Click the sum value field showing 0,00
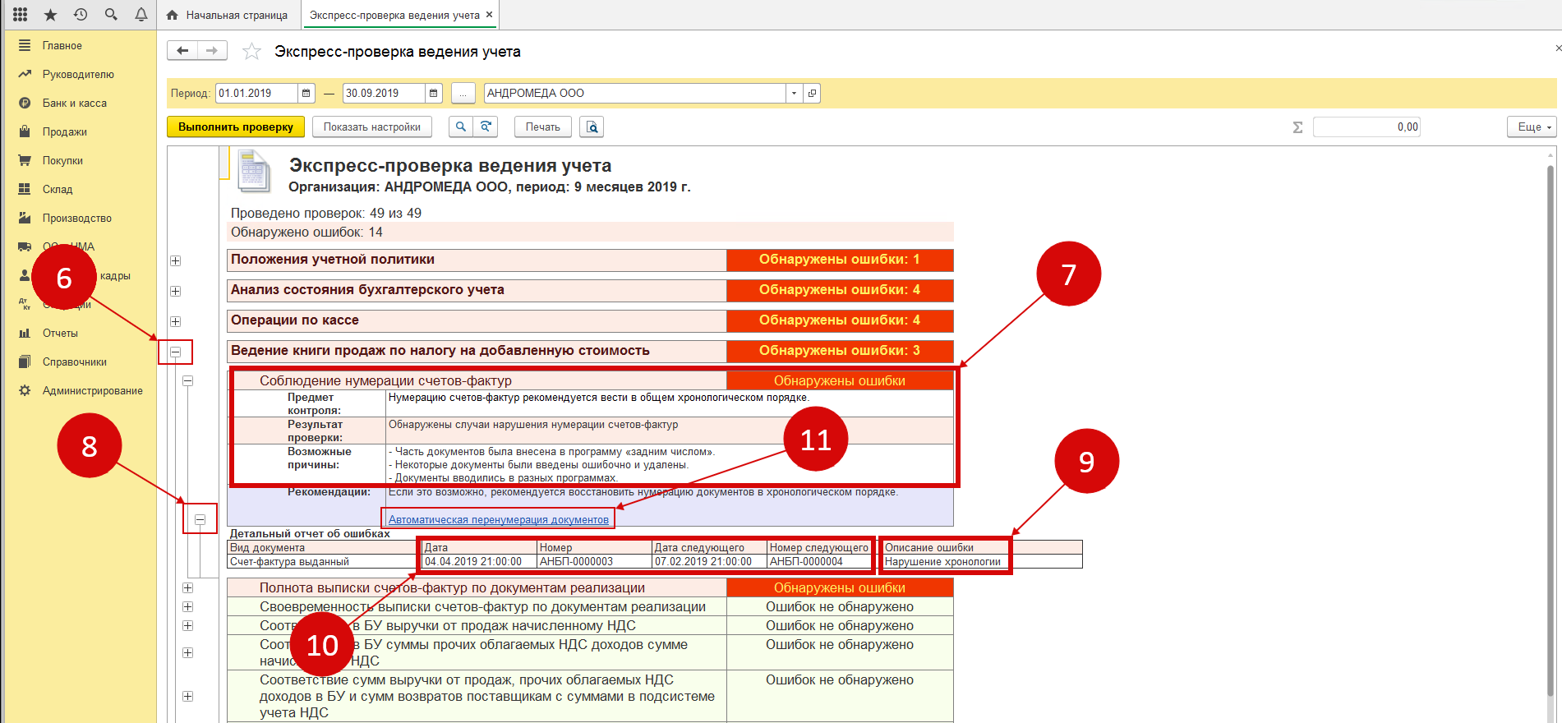This screenshot has height=723, width=1562. (1366, 127)
